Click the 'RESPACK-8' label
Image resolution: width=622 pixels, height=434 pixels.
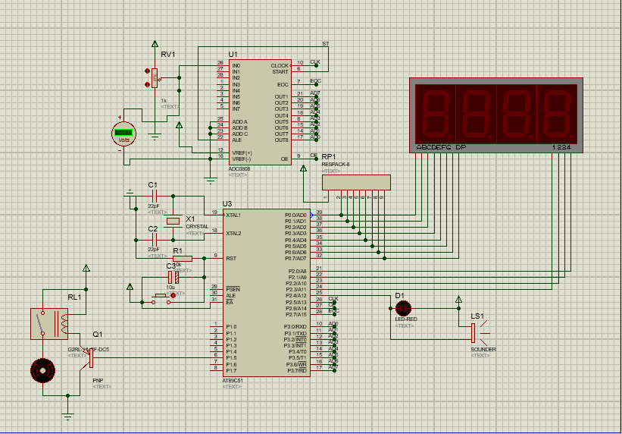click(335, 164)
